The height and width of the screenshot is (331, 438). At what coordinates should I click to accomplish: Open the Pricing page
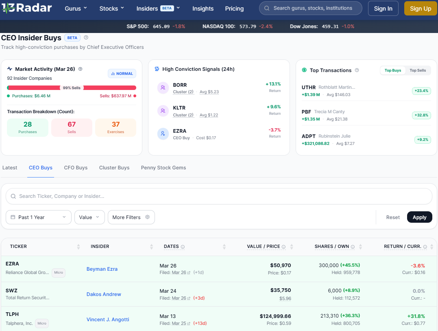coord(234,9)
